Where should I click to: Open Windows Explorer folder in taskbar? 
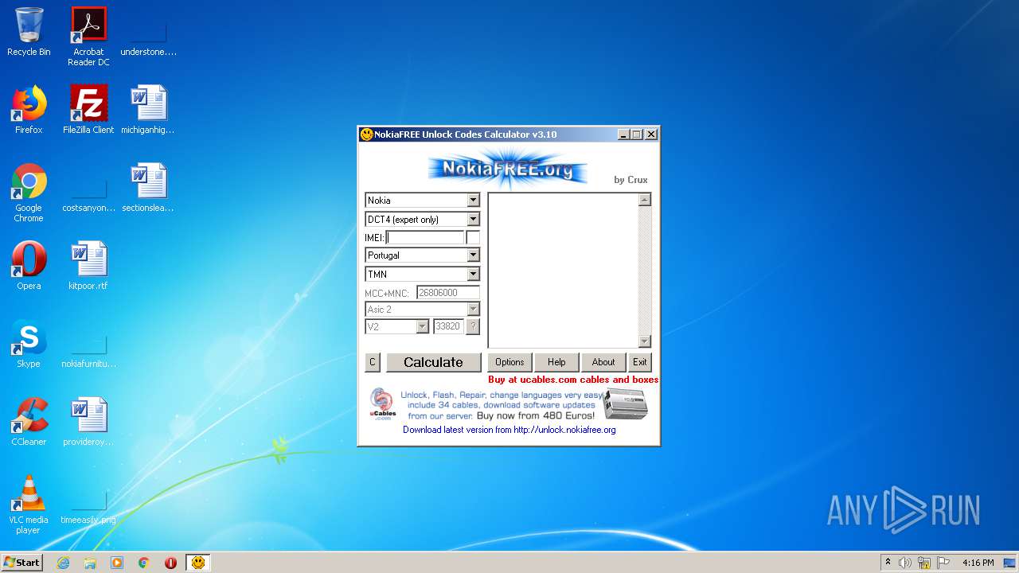[90, 563]
